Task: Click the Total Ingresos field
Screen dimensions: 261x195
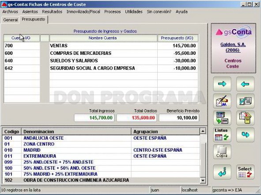Action: (94, 118)
